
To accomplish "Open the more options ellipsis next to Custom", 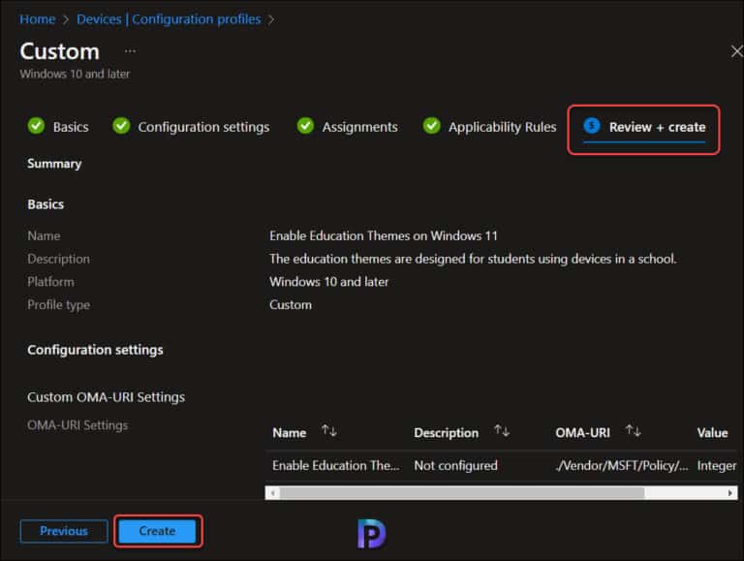I will pyautogui.click(x=130, y=50).
